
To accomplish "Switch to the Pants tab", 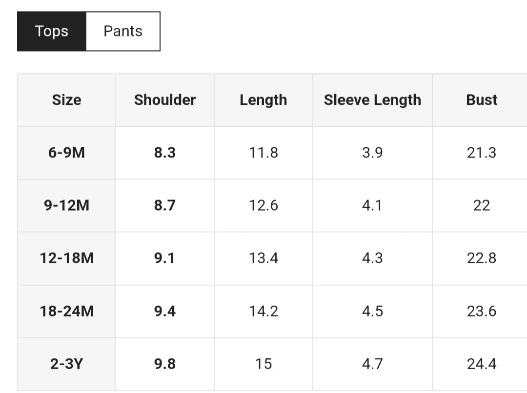I will coord(123,31).
